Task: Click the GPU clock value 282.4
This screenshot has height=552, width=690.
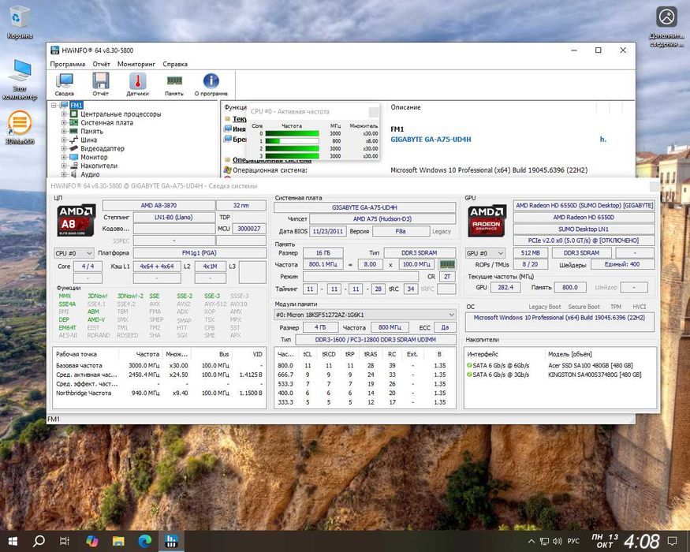Action: pyautogui.click(x=505, y=287)
